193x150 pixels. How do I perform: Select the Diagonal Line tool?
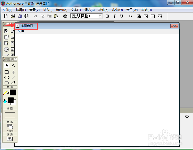click(13, 77)
